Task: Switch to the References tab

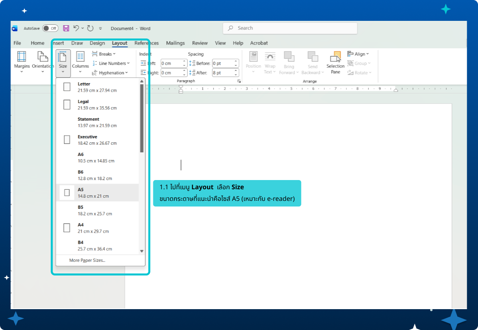Action: point(146,43)
